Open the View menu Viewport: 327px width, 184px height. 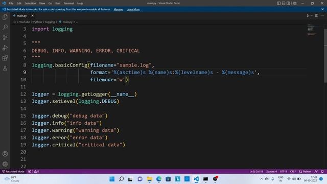click(x=42, y=4)
